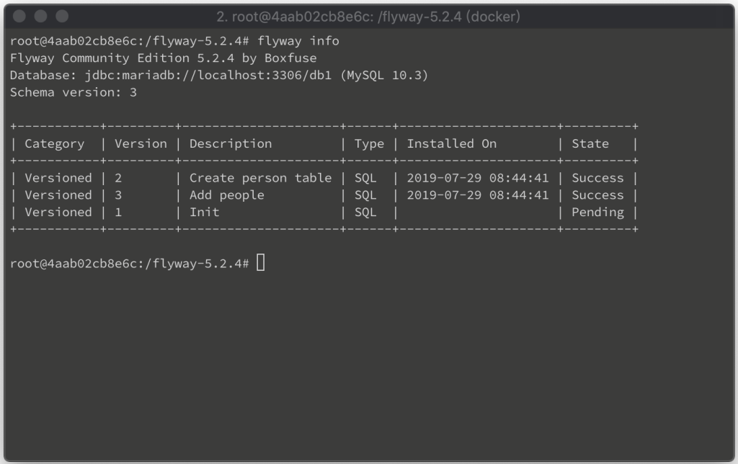Click the 'Add people' description cell
This screenshot has width=738, height=464.
(x=227, y=195)
